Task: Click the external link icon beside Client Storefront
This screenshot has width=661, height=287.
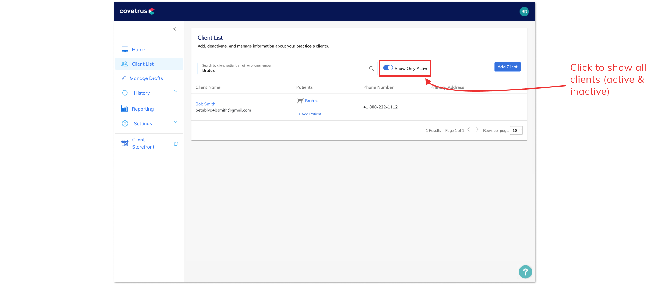Action: click(x=176, y=144)
